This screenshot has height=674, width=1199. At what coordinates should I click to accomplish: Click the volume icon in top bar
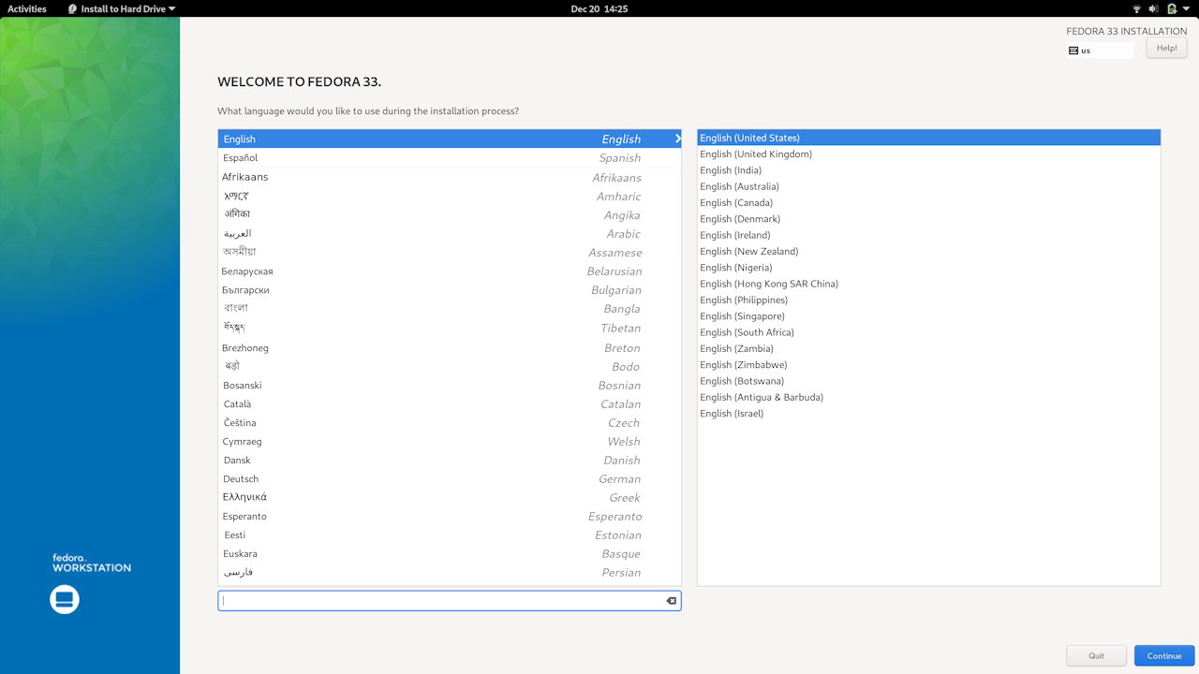point(1154,8)
